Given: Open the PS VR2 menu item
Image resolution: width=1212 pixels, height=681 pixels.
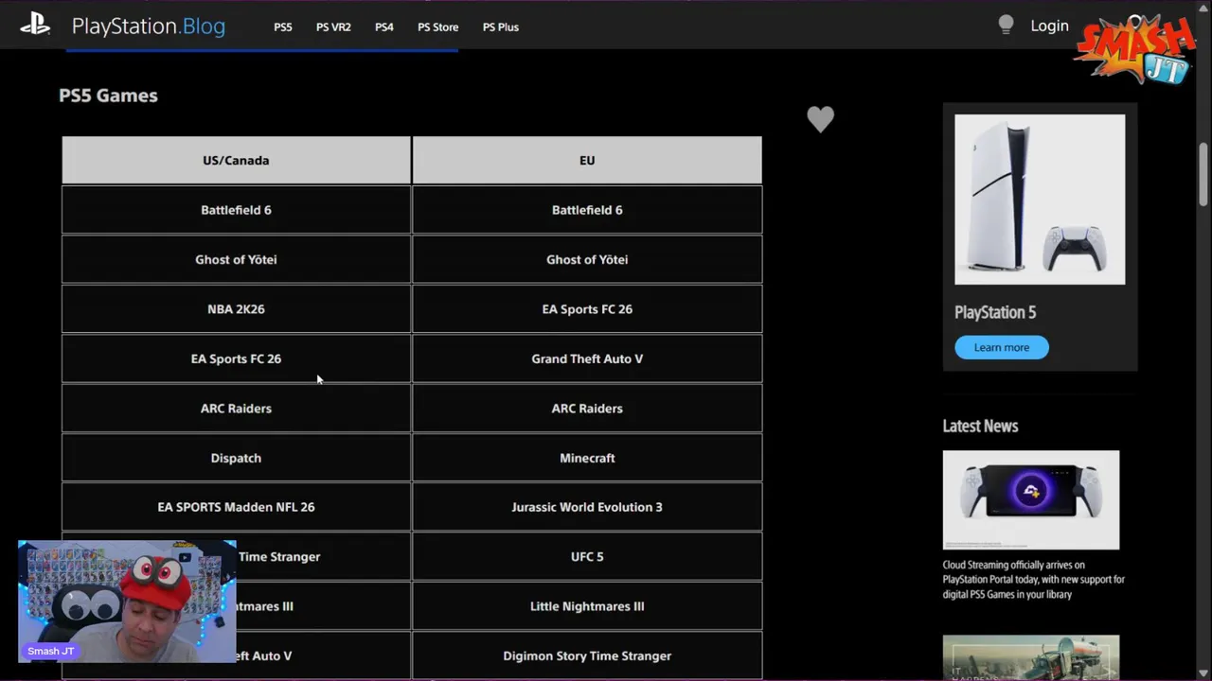Looking at the screenshot, I should click(333, 27).
